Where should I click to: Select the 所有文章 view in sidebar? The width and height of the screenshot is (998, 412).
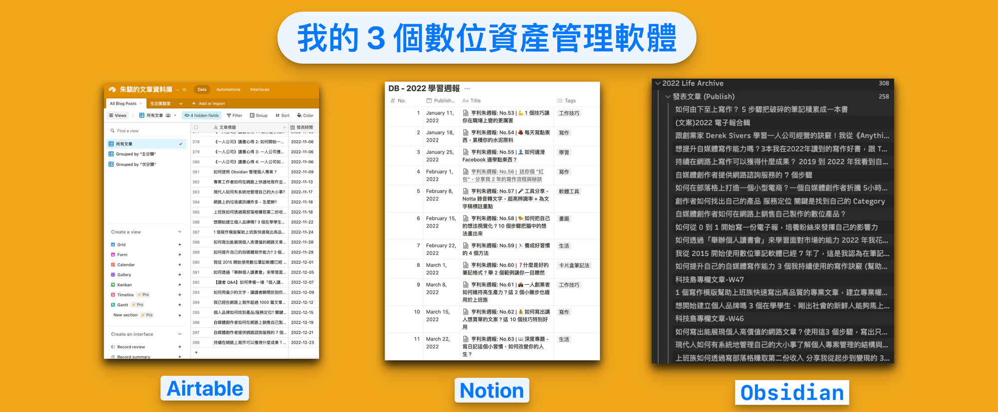tap(146, 144)
